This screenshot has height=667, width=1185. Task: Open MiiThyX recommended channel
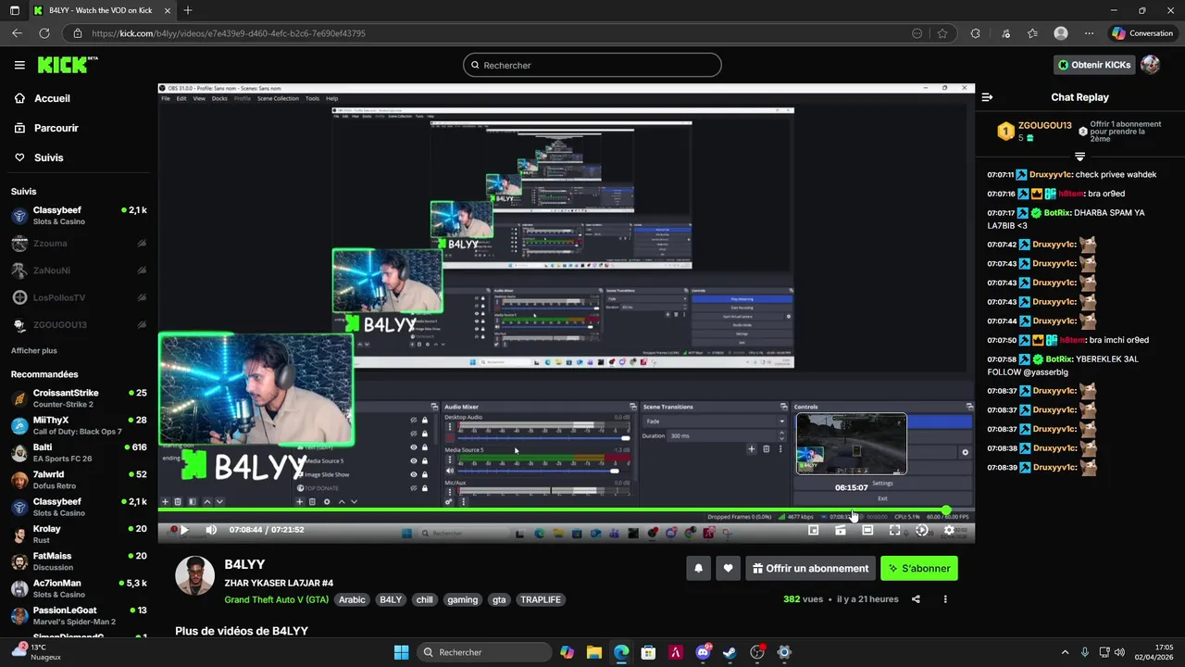(x=79, y=425)
